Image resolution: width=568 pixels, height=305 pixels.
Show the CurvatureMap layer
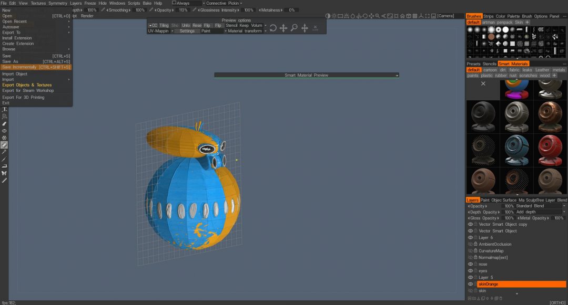click(x=470, y=251)
